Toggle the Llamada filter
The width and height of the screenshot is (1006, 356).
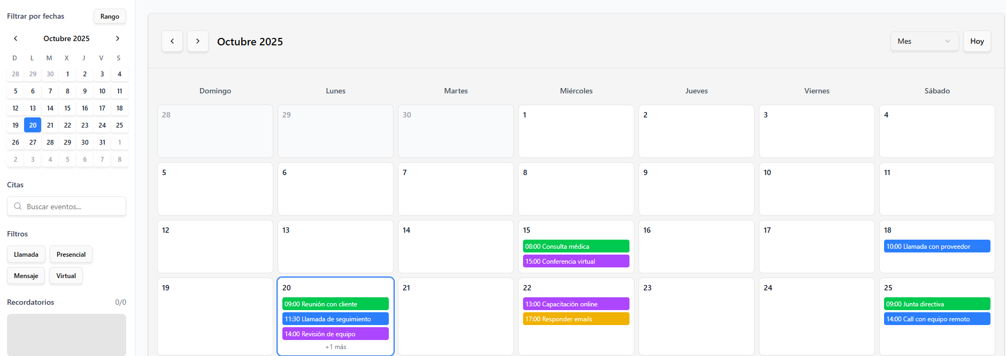pos(26,255)
